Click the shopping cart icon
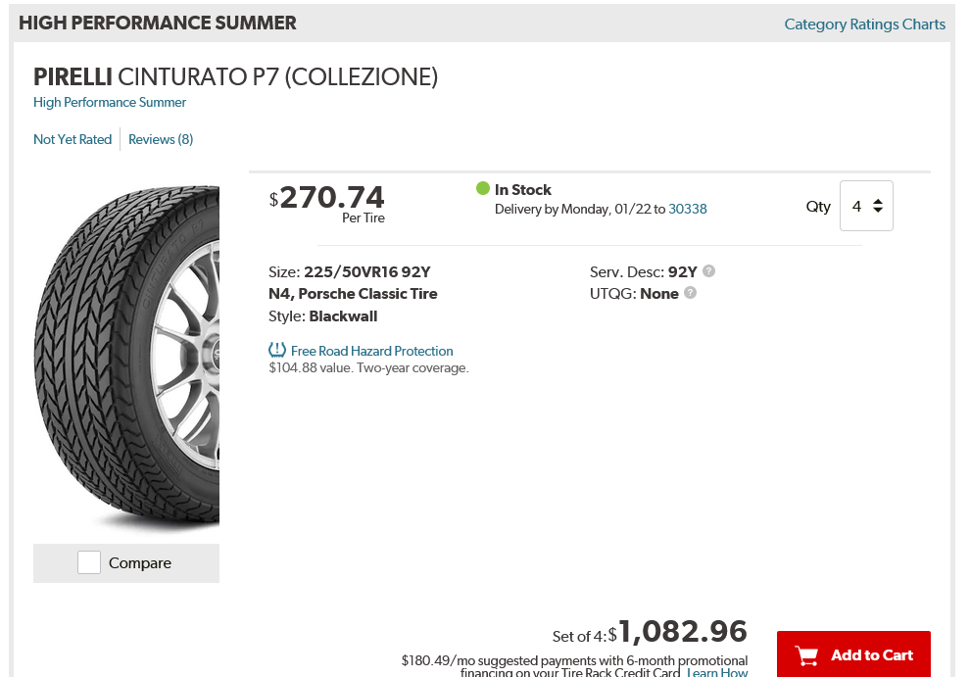Image resolution: width=970 pixels, height=677 pixels. click(806, 655)
